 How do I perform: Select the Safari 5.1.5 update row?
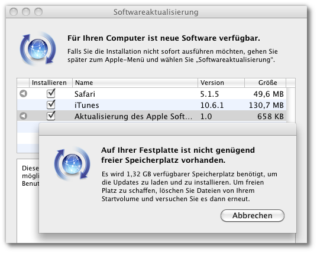point(151,94)
